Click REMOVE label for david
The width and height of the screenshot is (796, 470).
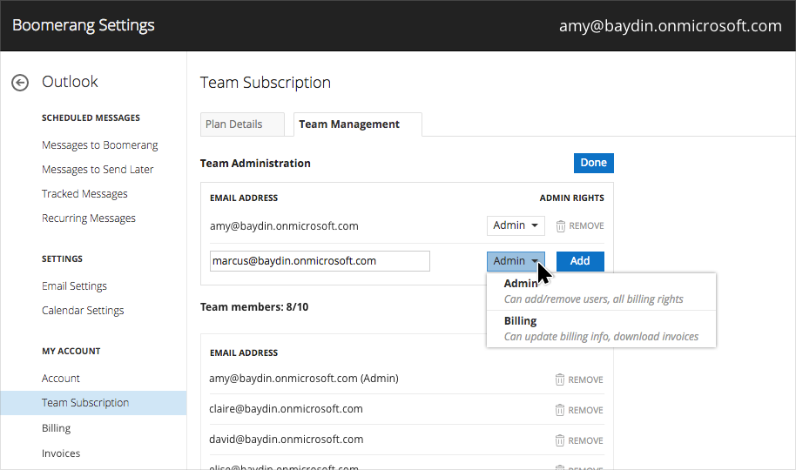click(x=585, y=440)
